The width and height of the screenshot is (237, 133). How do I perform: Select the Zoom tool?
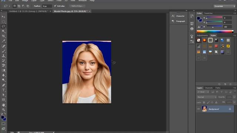(3, 110)
